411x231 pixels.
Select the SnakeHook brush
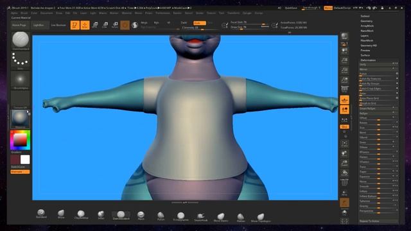tap(201, 217)
